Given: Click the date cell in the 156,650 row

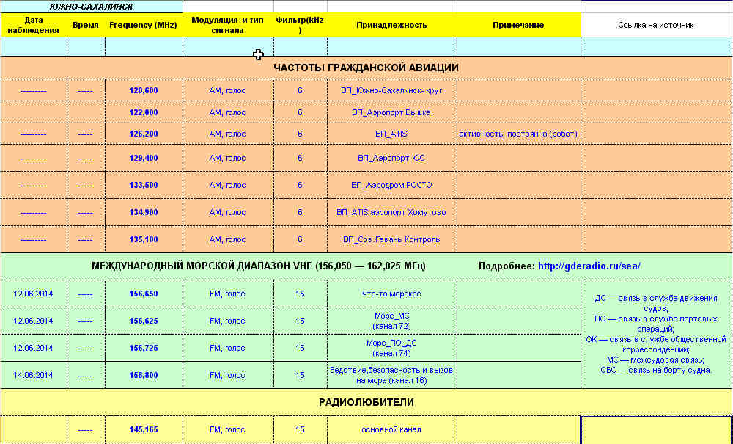Looking at the screenshot, I should [34, 294].
